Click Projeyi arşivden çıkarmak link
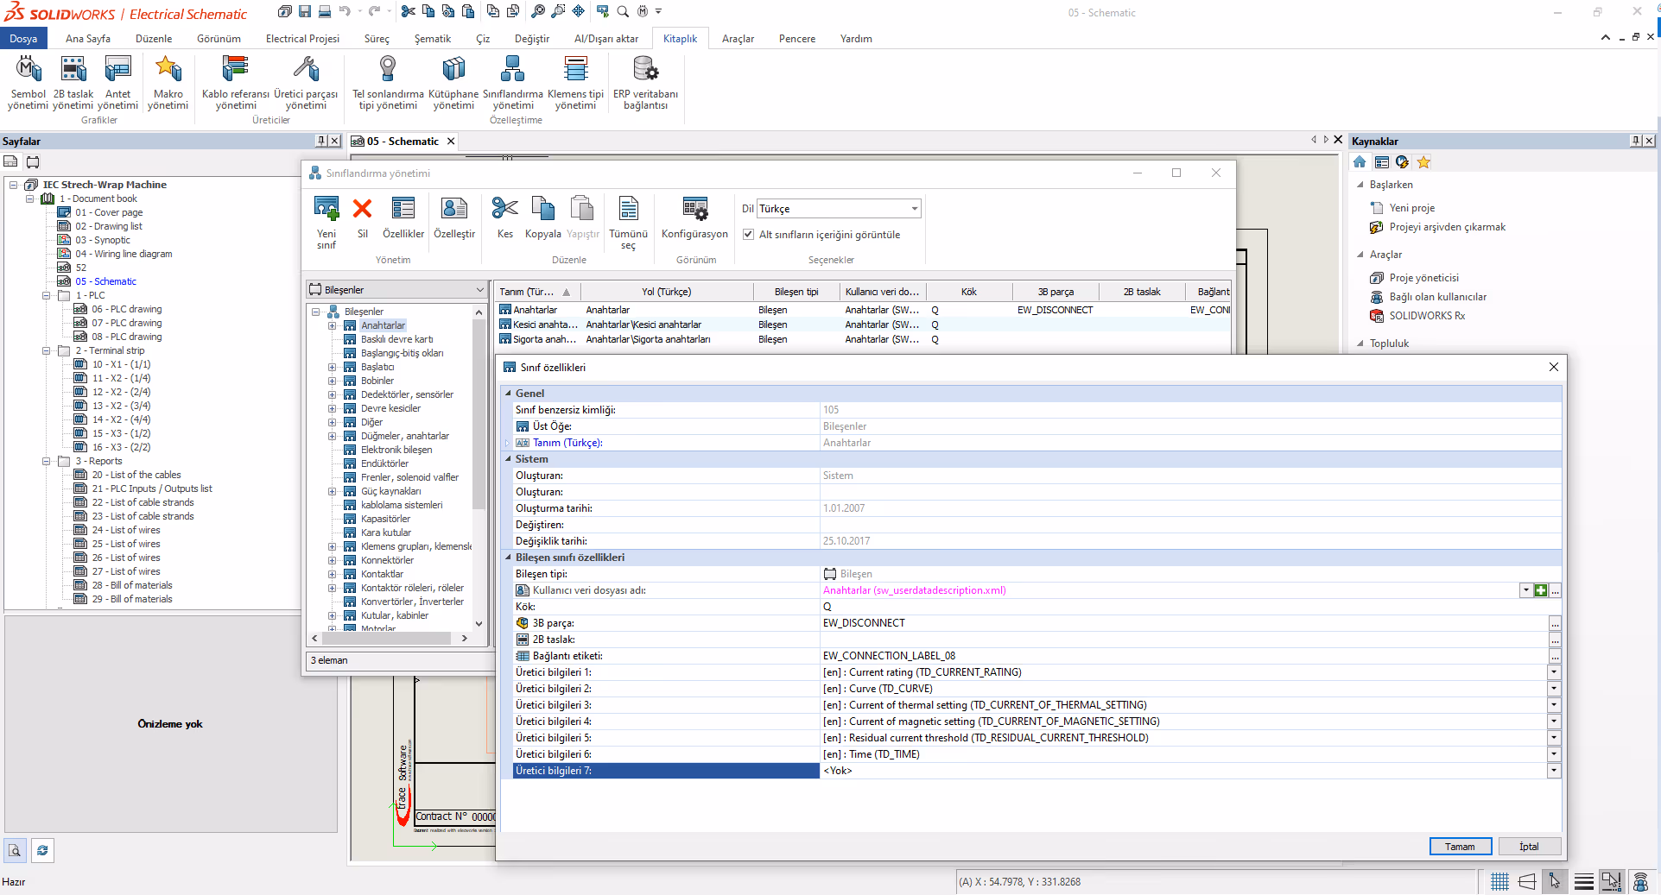 tap(1448, 227)
